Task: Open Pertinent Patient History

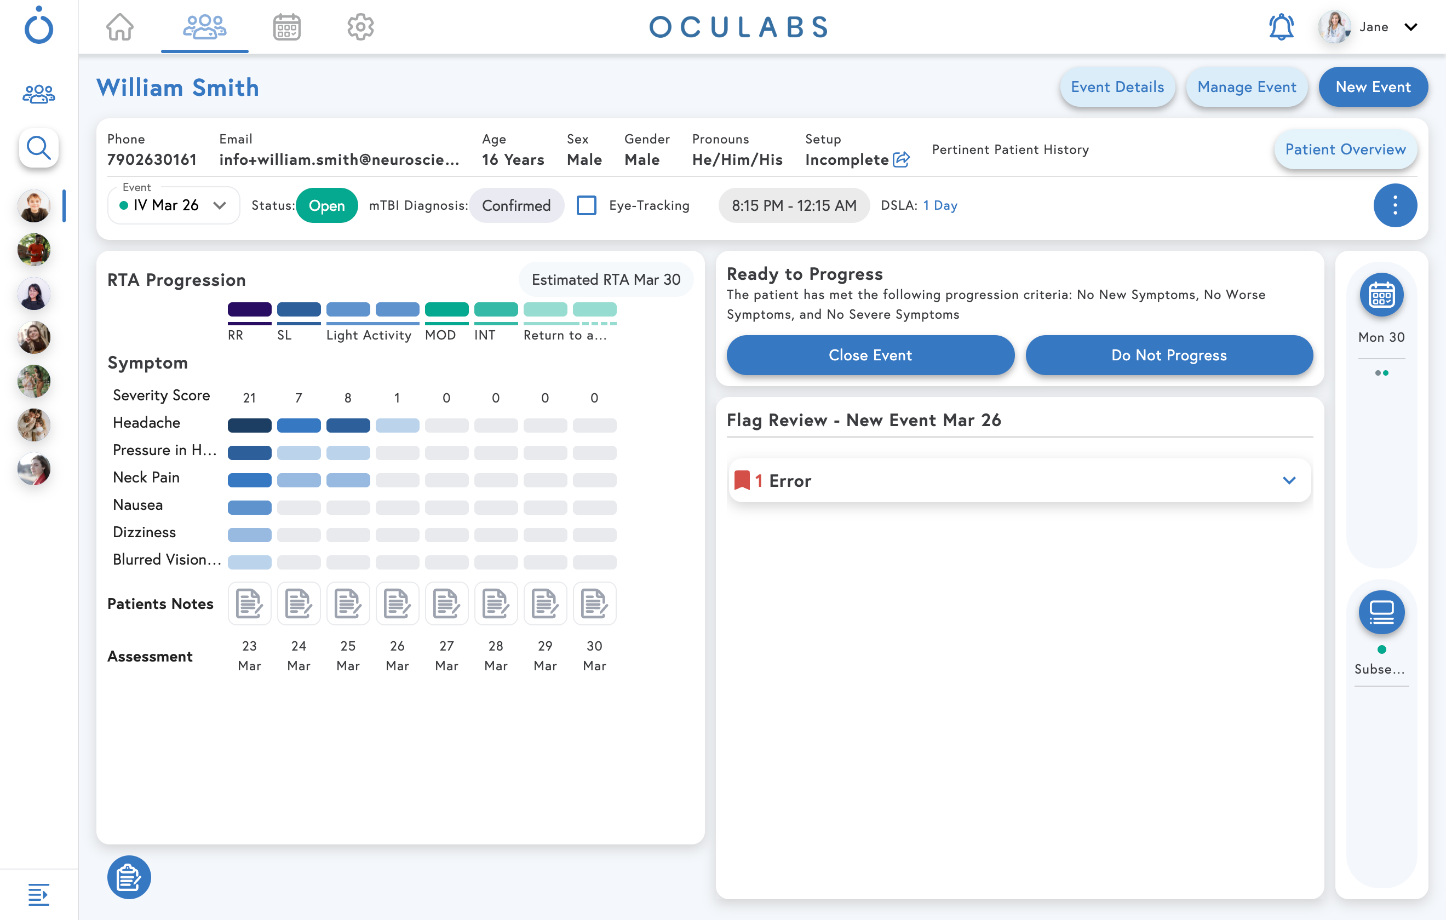Action: [1010, 150]
